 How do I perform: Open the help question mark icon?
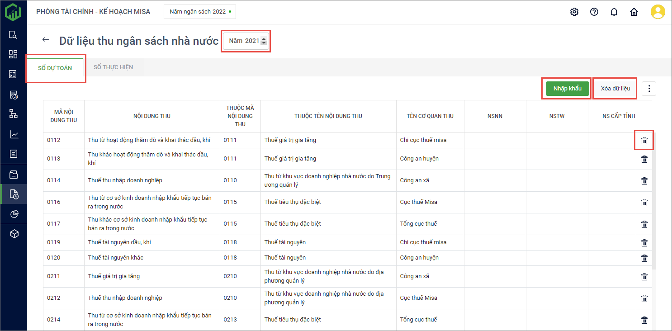tap(594, 12)
